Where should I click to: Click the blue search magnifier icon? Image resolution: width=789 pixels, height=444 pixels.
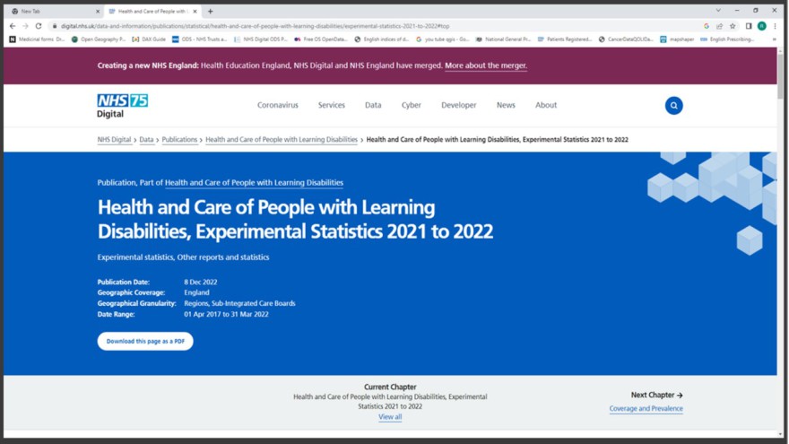(x=673, y=106)
